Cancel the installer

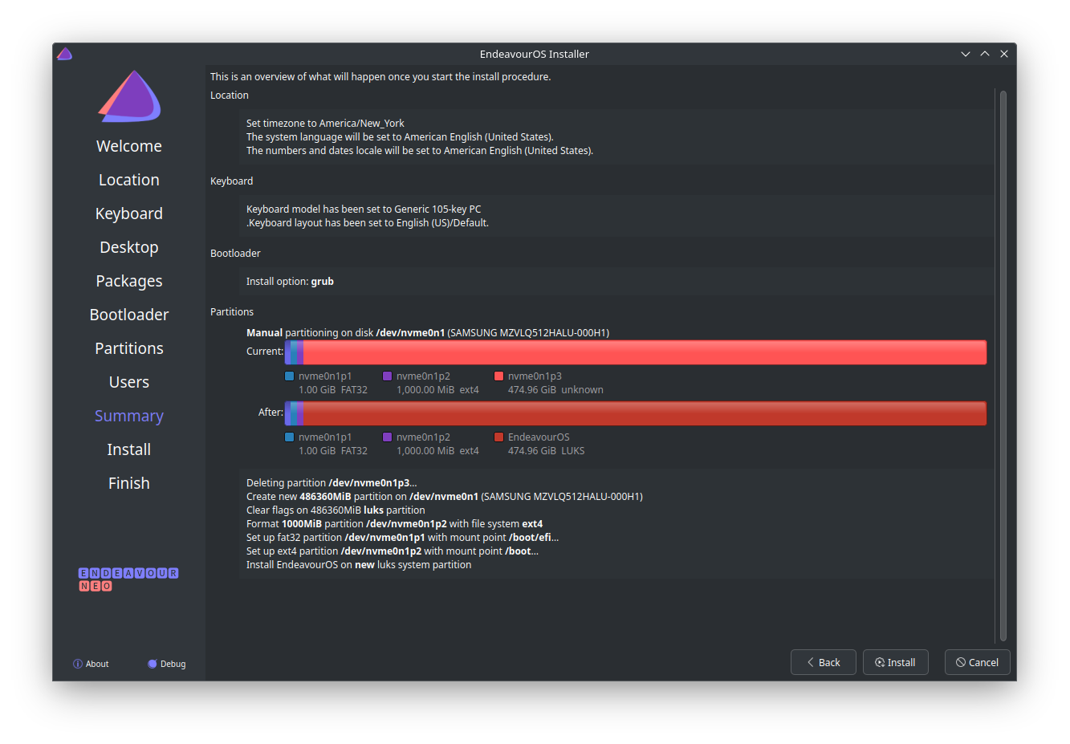tap(977, 662)
